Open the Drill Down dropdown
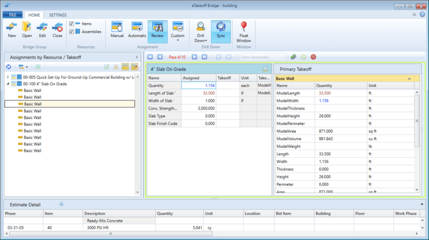 click(201, 32)
